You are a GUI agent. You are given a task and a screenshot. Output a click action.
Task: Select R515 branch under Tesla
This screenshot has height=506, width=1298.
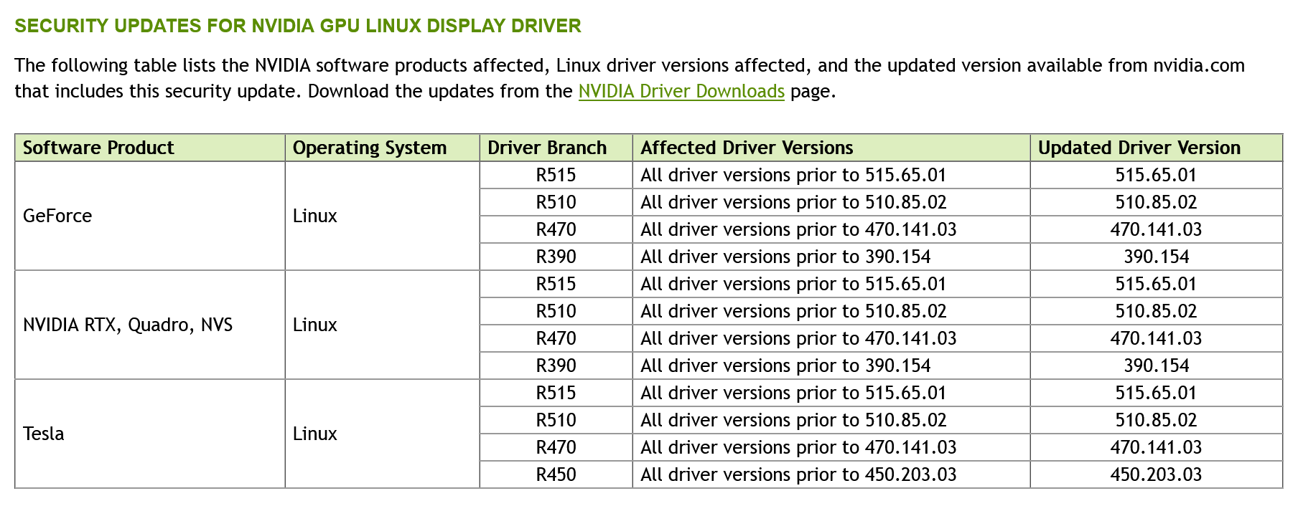click(556, 393)
